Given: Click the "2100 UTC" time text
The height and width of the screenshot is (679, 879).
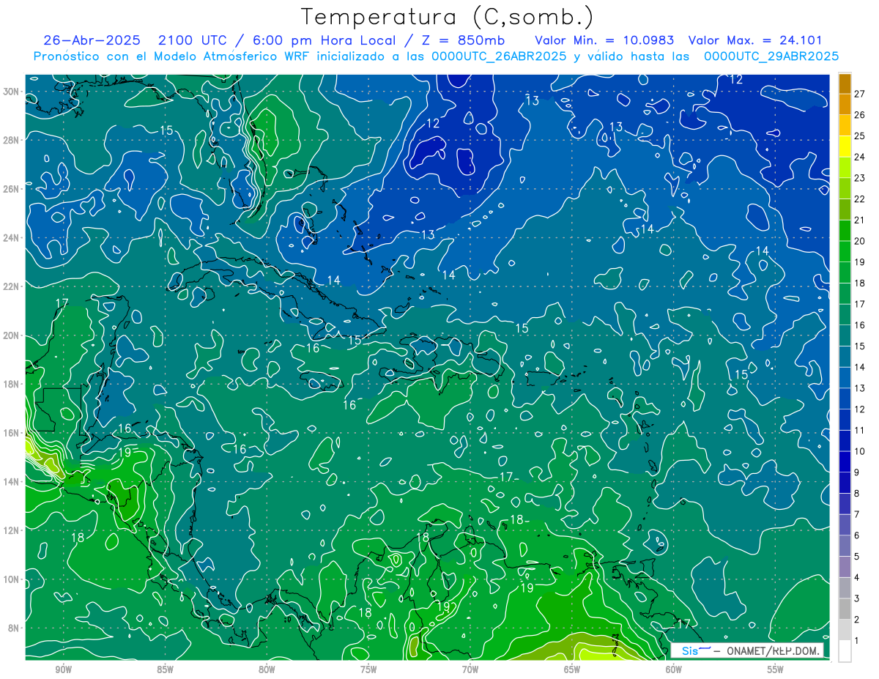Looking at the screenshot, I should point(192,40).
